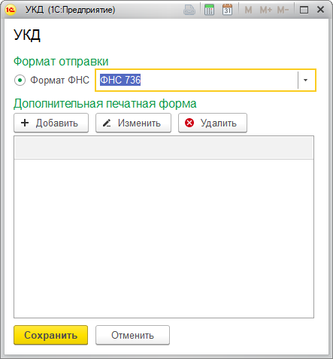
Task: Click the 1C application logo icon
Action: click(11, 10)
